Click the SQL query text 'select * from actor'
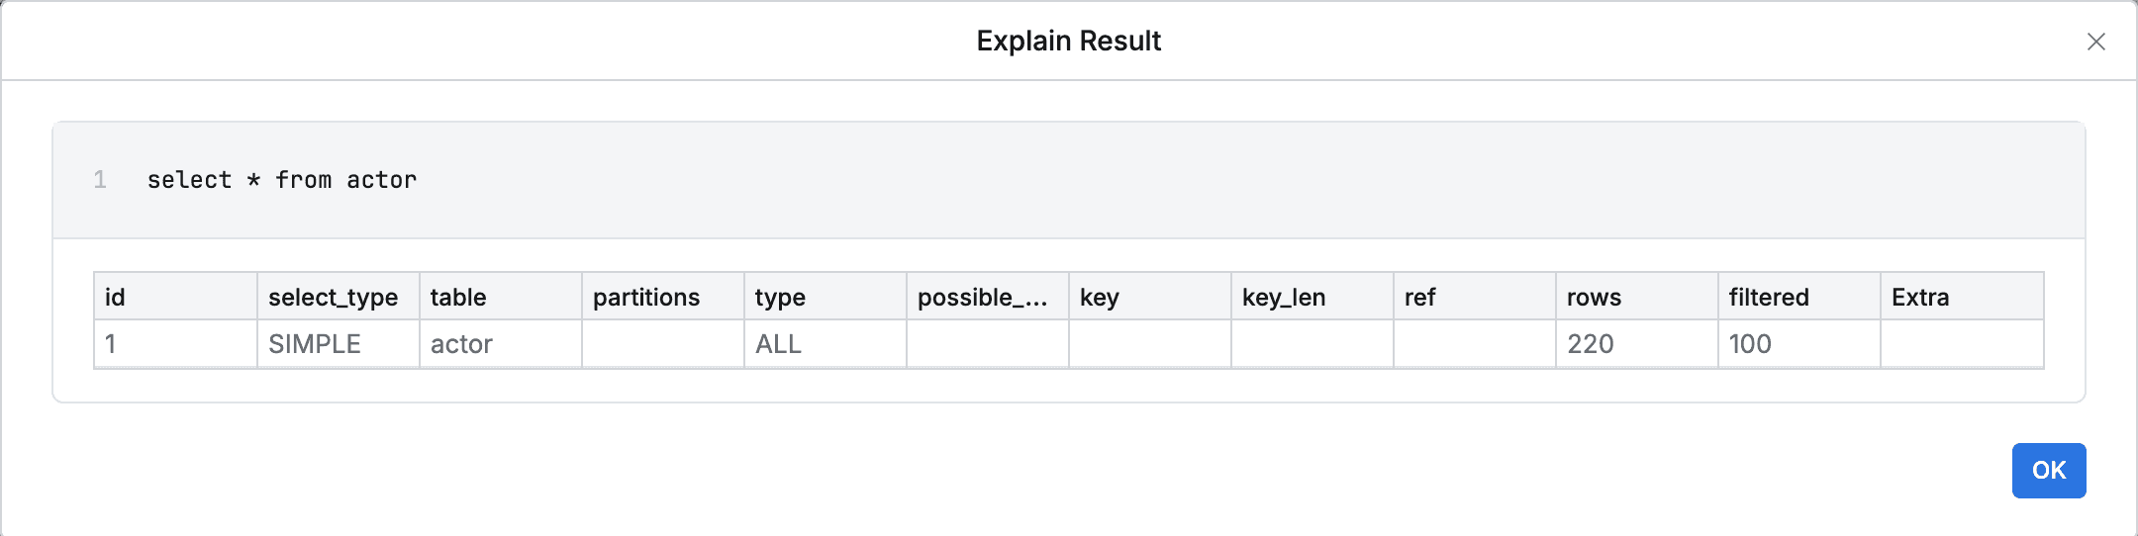Image resolution: width=2138 pixels, height=536 pixels. (282, 180)
